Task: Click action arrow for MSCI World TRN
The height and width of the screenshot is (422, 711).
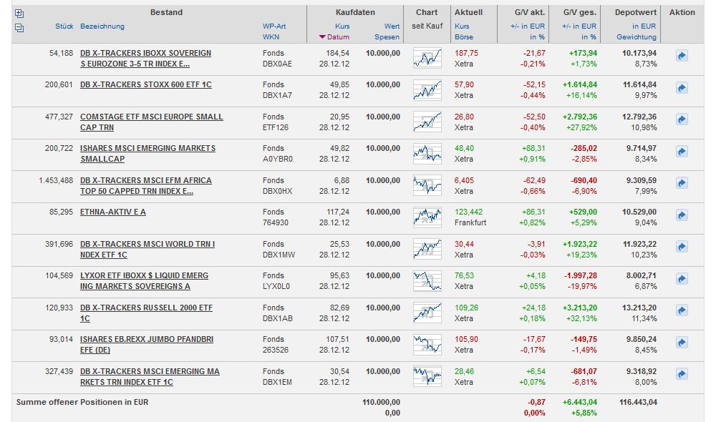Action: (x=682, y=247)
